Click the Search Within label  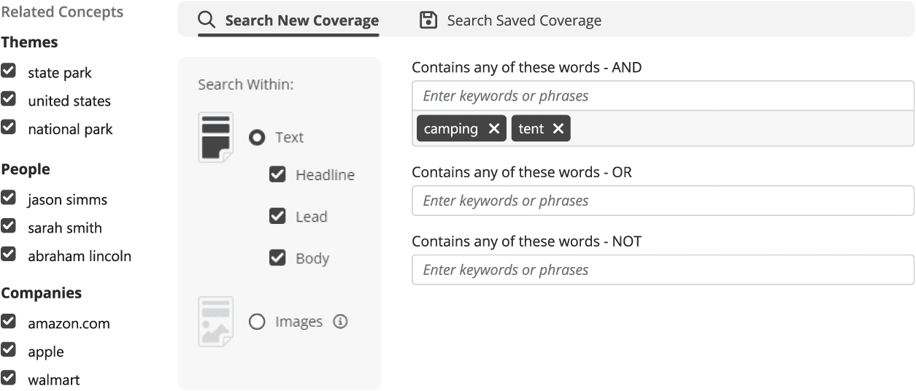[245, 85]
